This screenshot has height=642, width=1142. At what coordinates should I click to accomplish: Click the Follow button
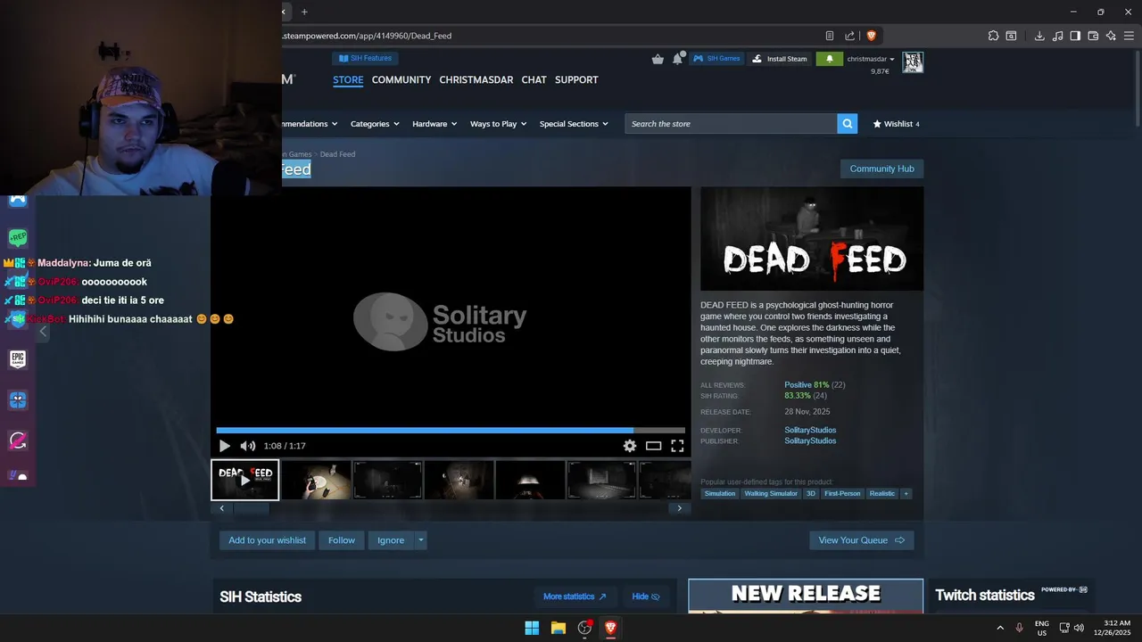point(341,540)
